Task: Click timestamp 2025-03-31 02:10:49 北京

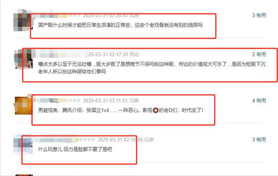Action: tap(126, 139)
